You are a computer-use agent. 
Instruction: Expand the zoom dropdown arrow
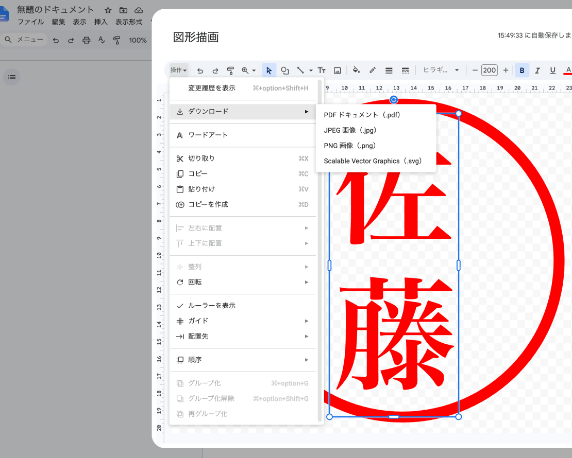tap(254, 71)
